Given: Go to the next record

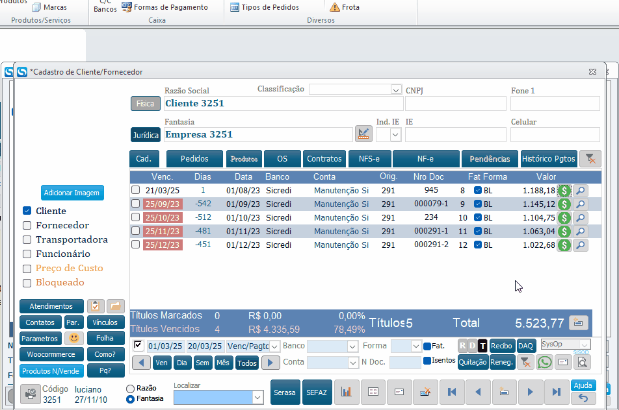Looking at the screenshot, I should click(x=530, y=392).
